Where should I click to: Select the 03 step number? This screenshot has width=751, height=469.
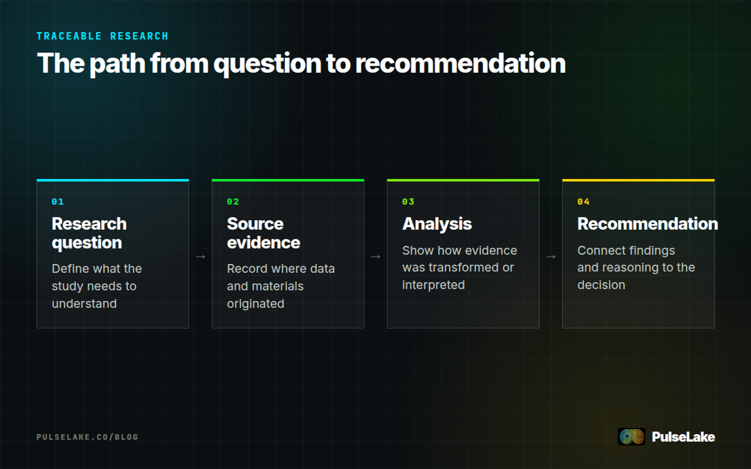point(408,202)
